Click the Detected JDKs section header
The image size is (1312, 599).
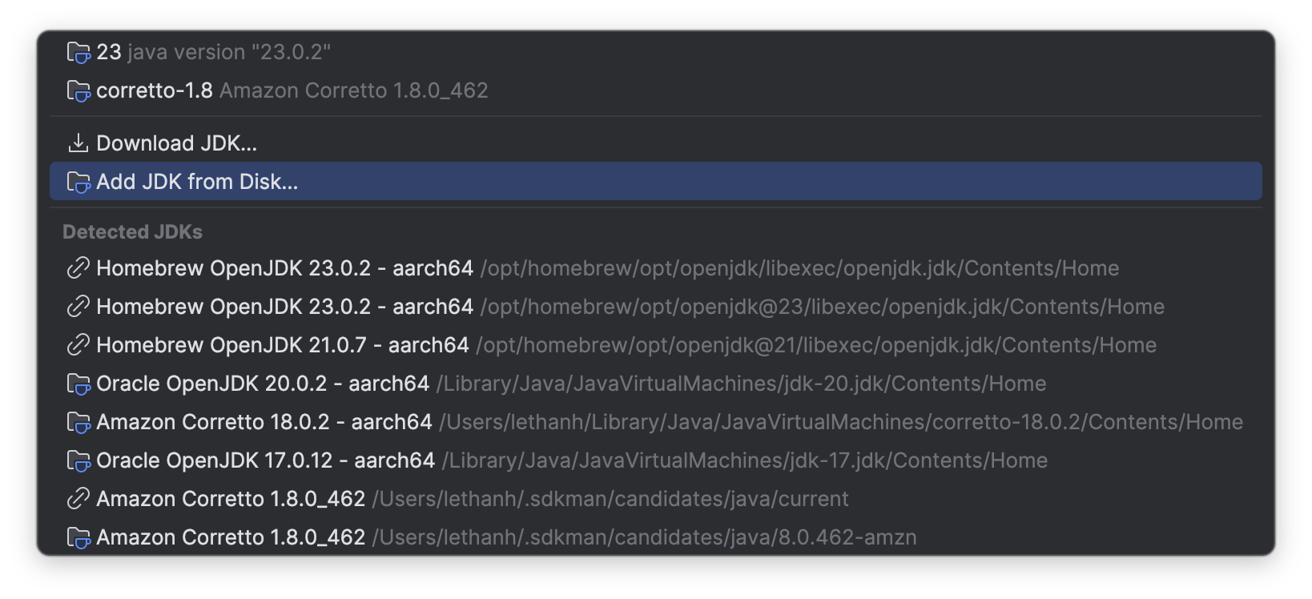[x=132, y=231]
